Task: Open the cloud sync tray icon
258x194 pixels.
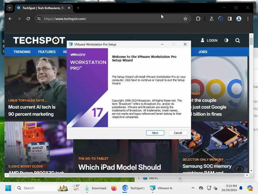Action: pos(201,188)
